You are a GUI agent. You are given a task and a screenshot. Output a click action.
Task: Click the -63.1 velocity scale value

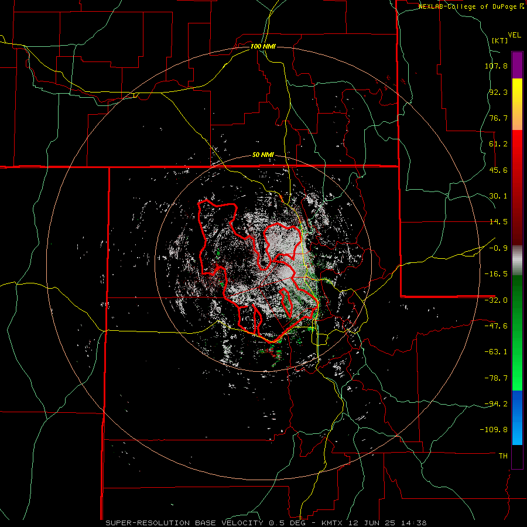(496, 352)
